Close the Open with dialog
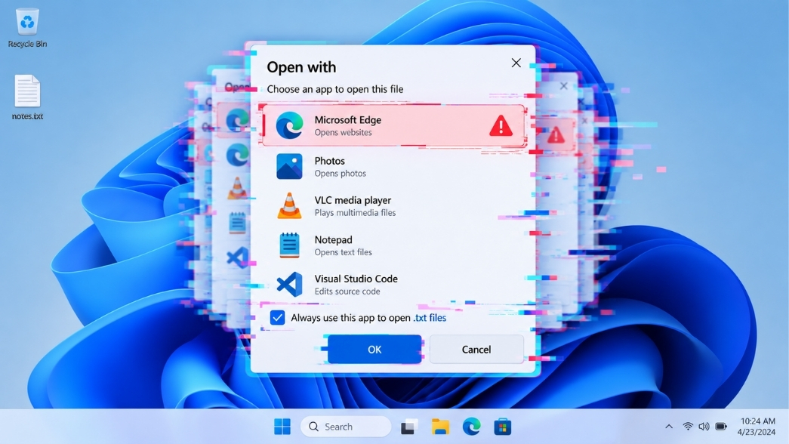This screenshot has width=789, height=444. tap(516, 63)
